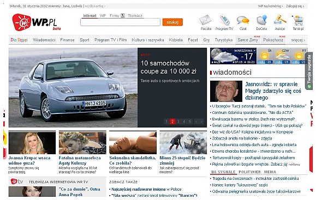This screenshot has height=200, width=316.
Task: Click into the search text field
Action: 120,22
